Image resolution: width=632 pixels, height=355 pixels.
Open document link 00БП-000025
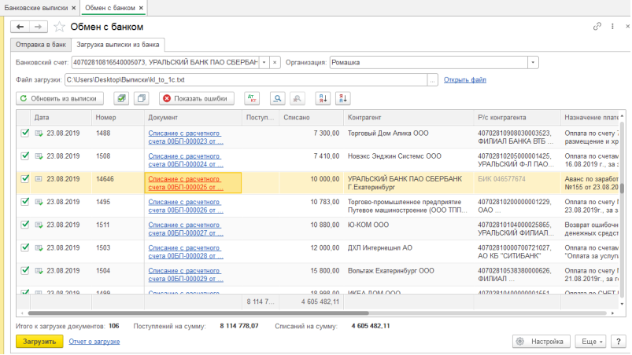tap(186, 183)
